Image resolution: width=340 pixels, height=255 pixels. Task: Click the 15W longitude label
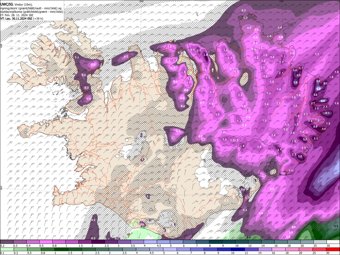point(281,1)
